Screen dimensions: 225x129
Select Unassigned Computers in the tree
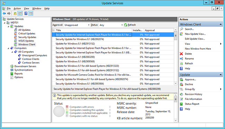pyautogui.click(x=35, y=55)
